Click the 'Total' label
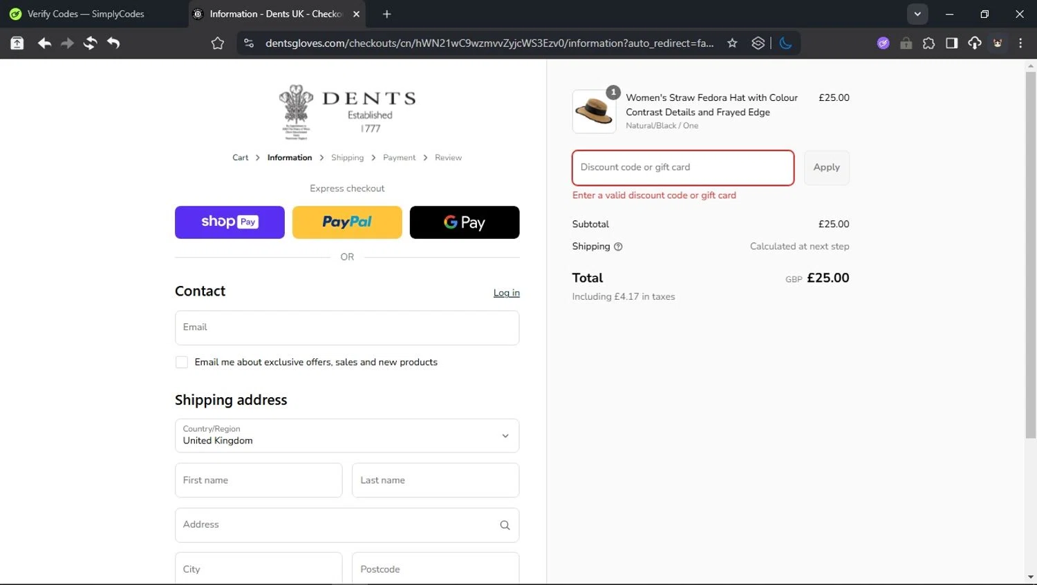 click(x=588, y=278)
